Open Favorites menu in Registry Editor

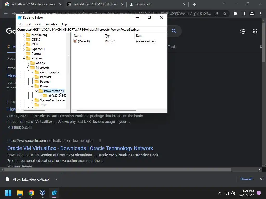click(x=51, y=24)
